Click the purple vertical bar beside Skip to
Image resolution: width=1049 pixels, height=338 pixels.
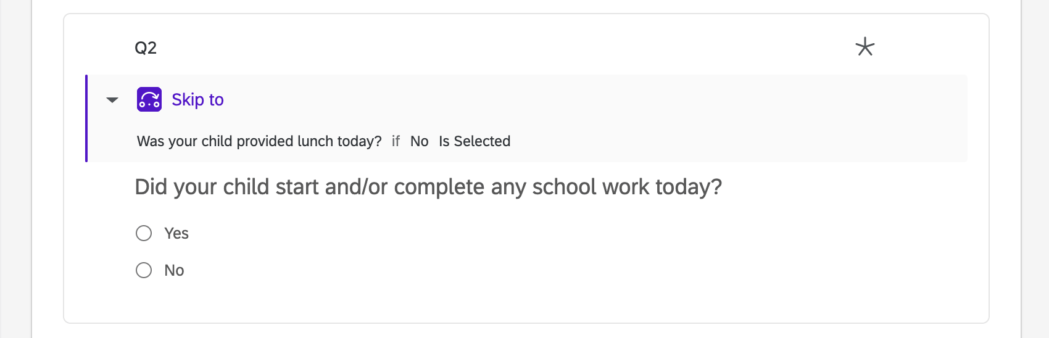(x=86, y=118)
